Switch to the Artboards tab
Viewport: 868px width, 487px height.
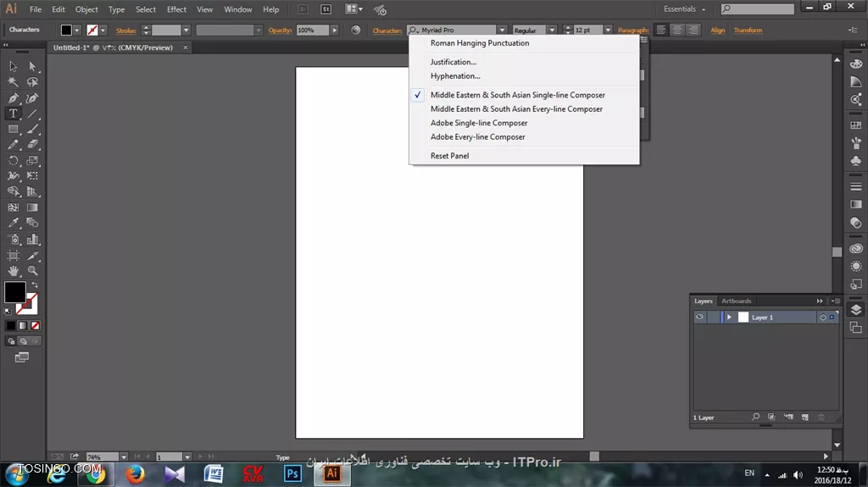coord(737,301)
